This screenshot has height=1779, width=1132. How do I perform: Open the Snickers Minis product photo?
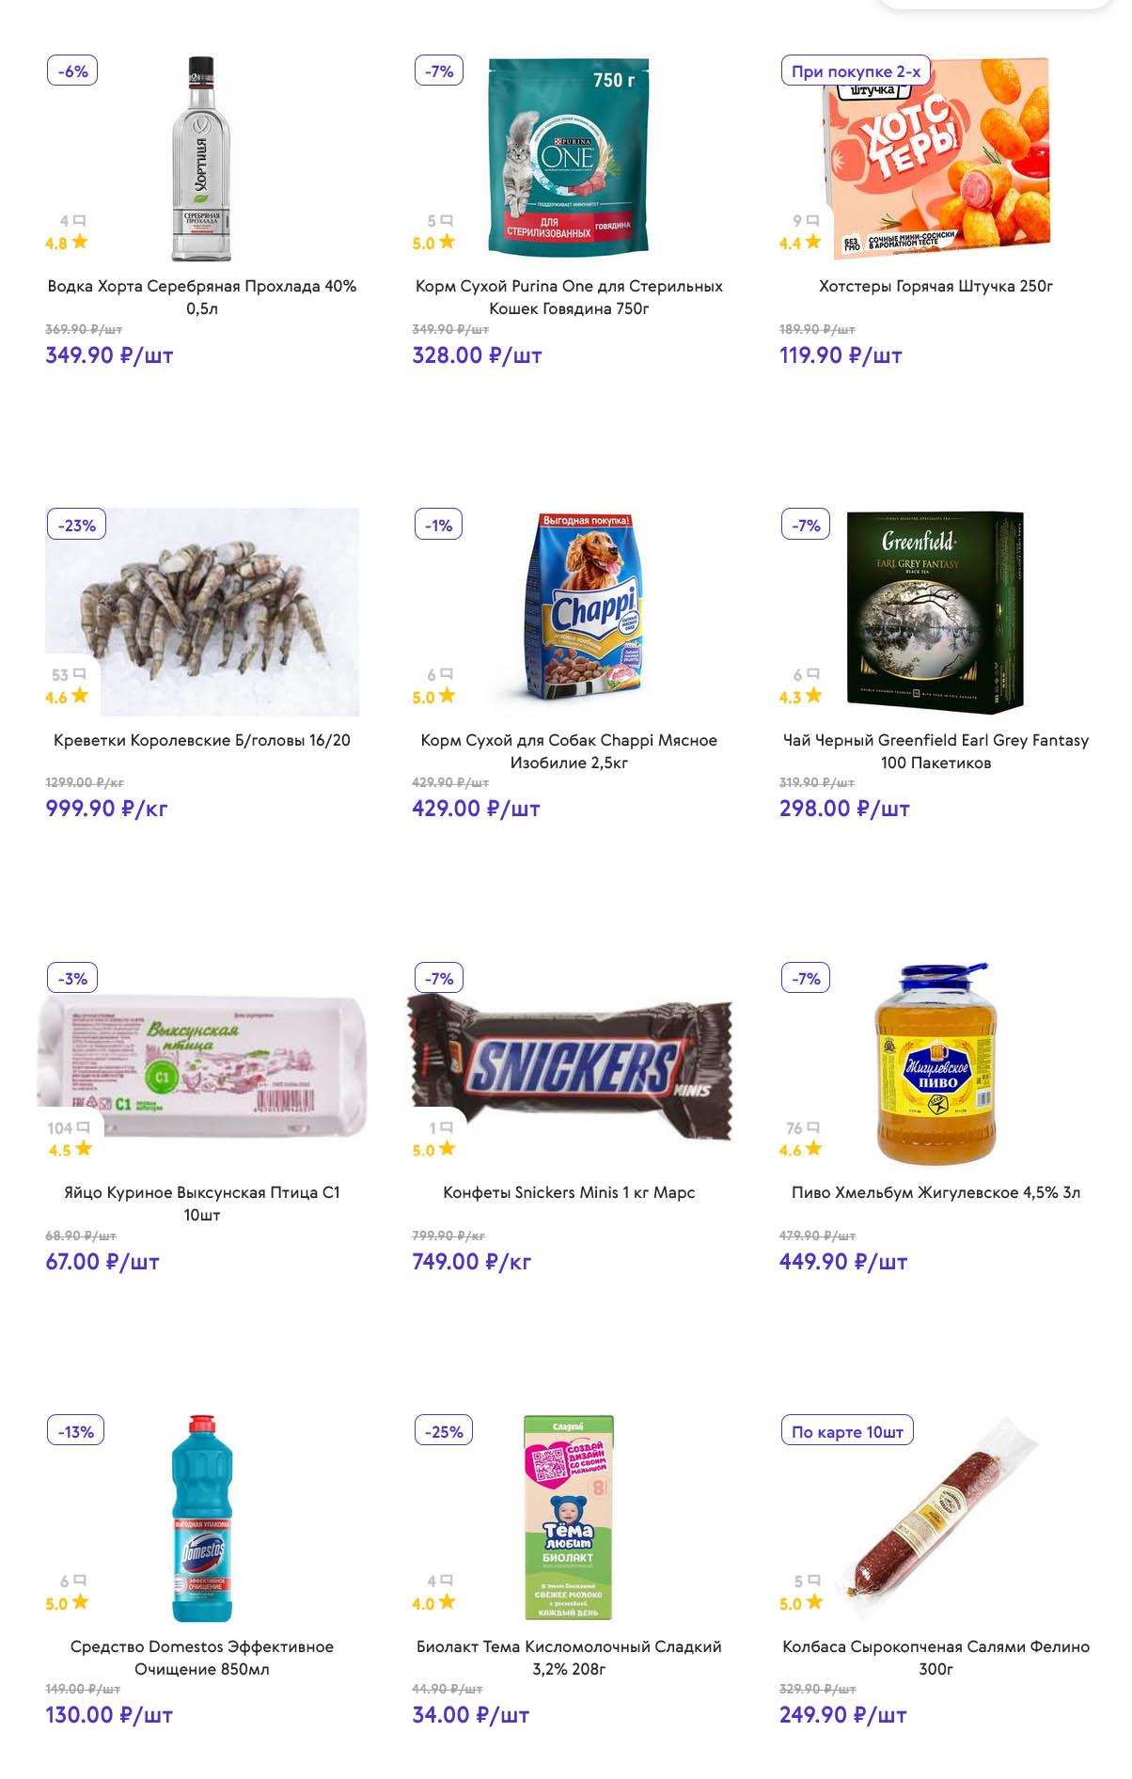tap(570, 1067)
